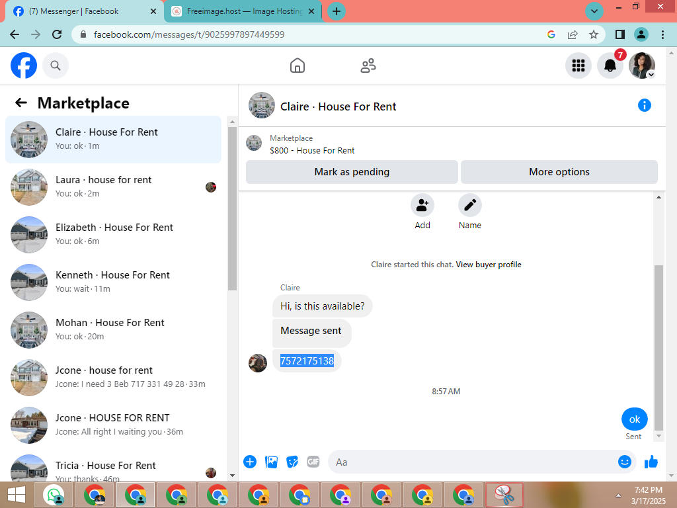Open Chrome three-dot menu
The width and height of the screenshot is (677, 508).
tap(662, 34)
